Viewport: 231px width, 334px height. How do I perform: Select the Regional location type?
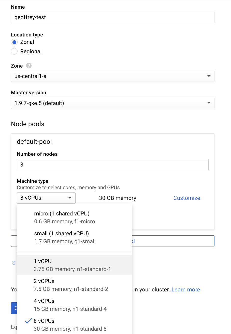(x=15, y=52)
